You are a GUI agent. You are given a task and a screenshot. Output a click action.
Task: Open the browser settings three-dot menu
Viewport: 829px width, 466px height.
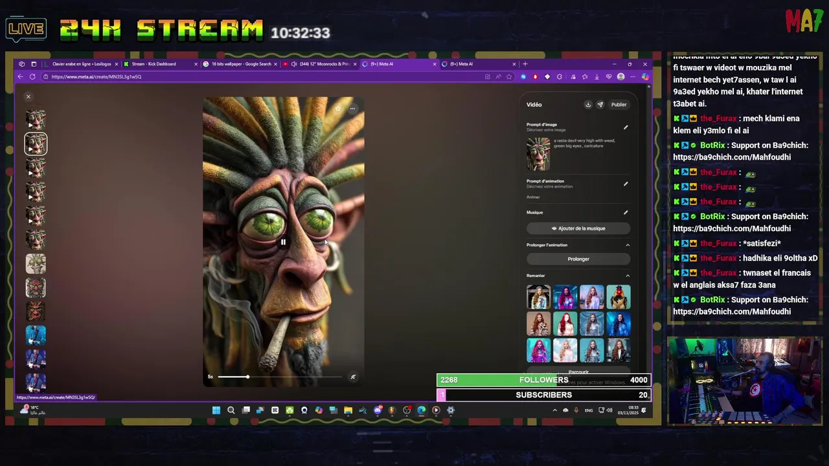point(633,76)
